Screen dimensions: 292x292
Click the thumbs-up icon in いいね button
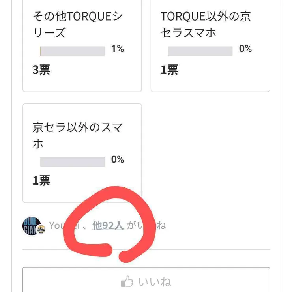click(127, 282)
